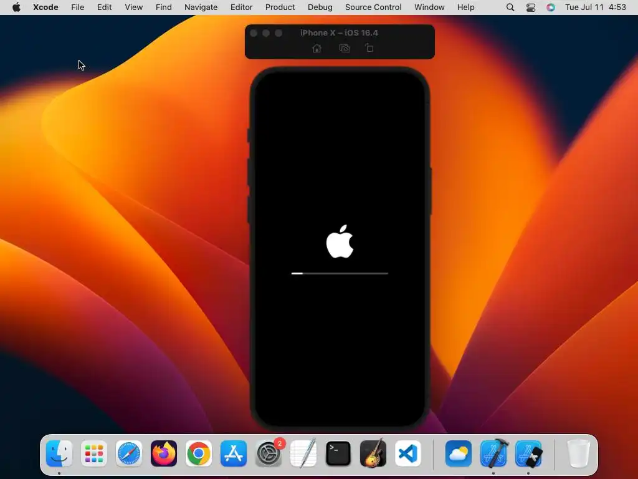The image size is (638, 479).
Task: Open System Settings with badge in Dock
Action: coord(269,453)
